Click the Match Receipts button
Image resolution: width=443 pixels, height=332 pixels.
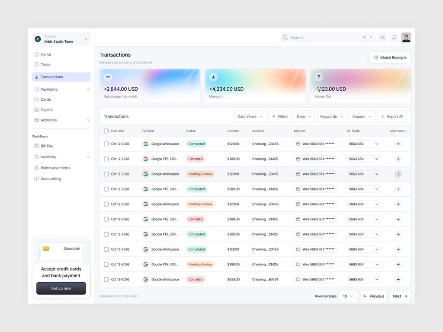pyautogui.click(x=390, y=57)
